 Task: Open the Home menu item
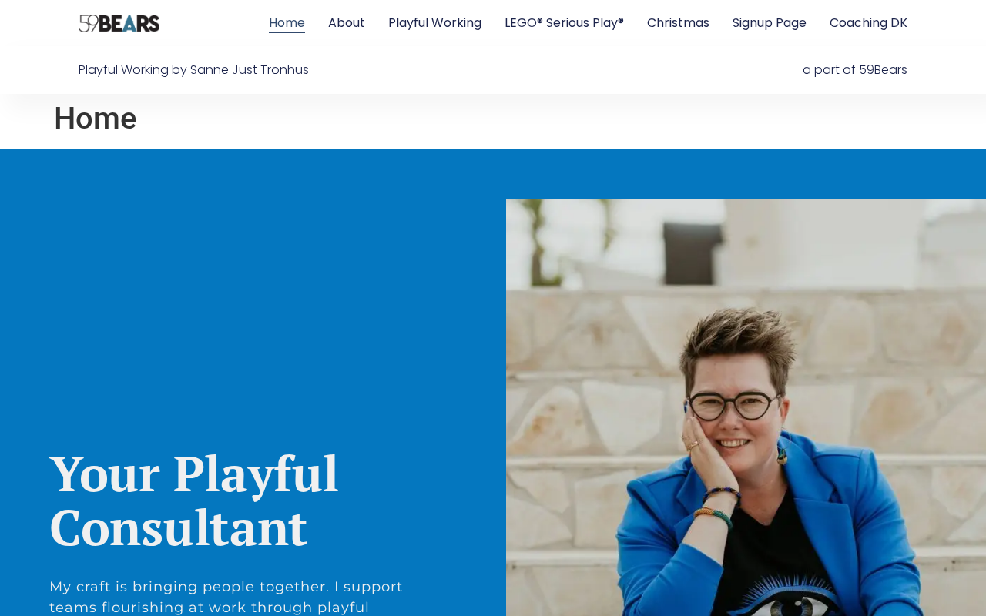pos(287,23)
